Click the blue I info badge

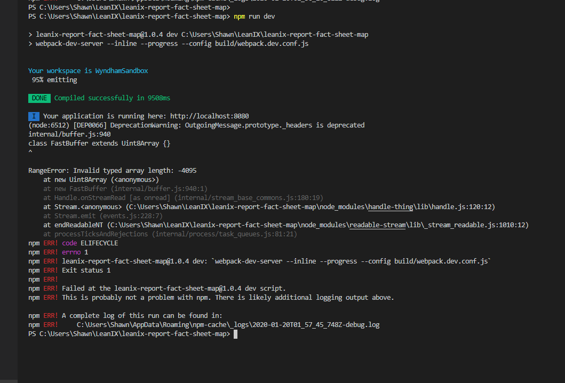[x=34, y=116]
